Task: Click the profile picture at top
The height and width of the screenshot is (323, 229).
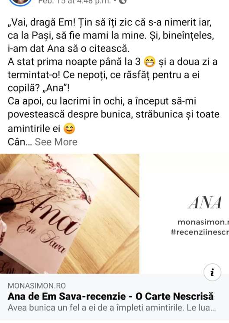Action: (x=20, y=3)
